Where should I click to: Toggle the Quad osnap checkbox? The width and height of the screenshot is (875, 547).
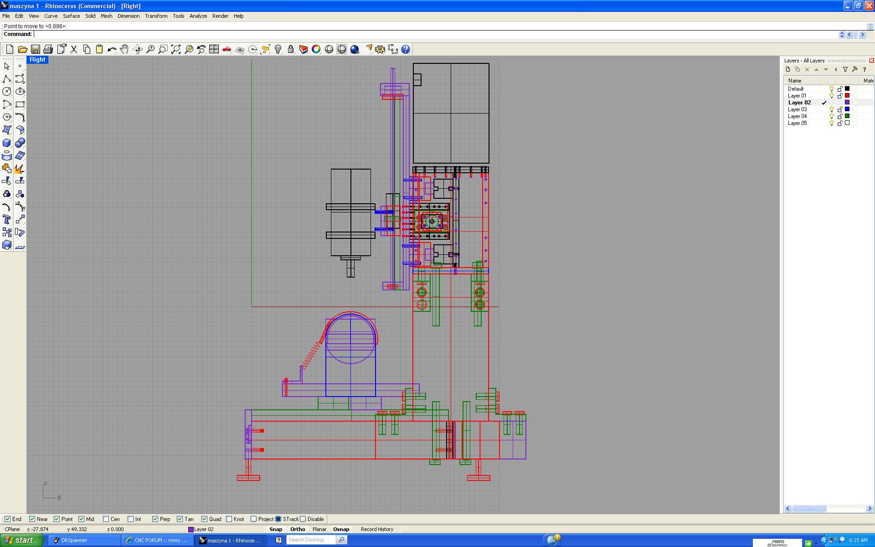(205, 519)
